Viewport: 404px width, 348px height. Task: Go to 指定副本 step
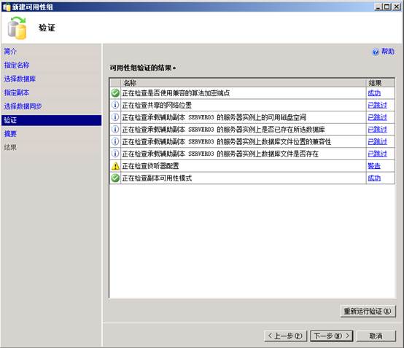17,92
